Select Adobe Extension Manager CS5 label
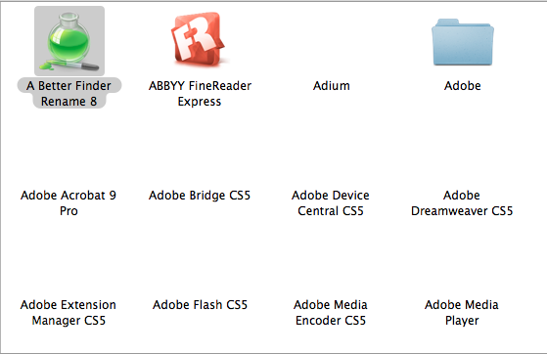 (68, 312)
